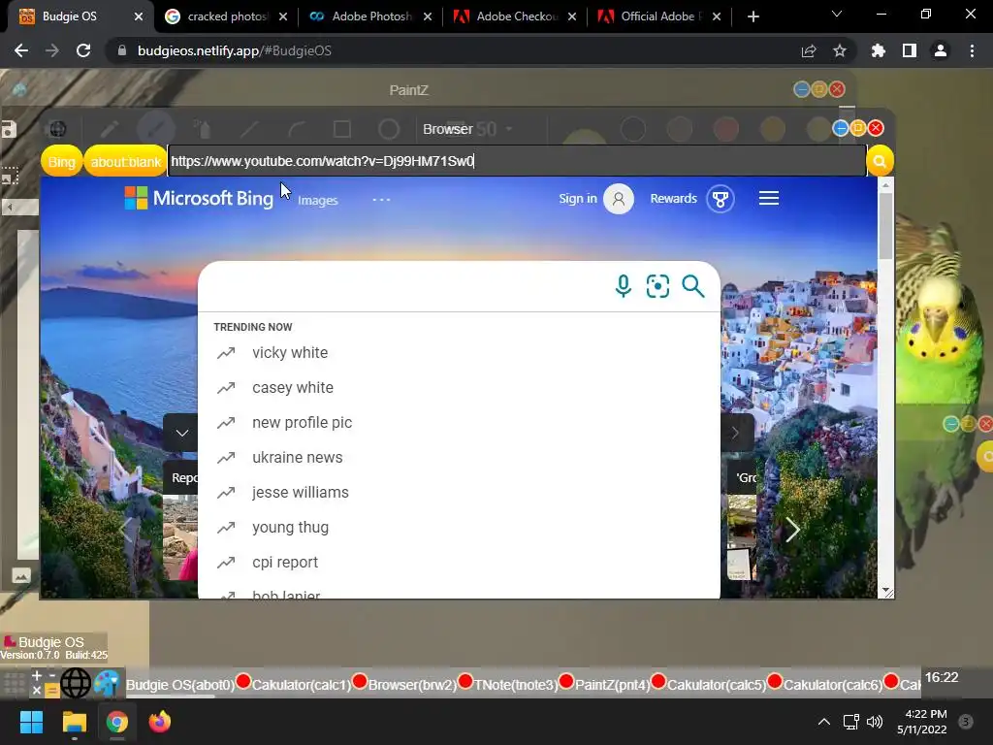Expand the chevron-down button on Bing homepage
The image size is (993, 745).
[x=181, y=433]
